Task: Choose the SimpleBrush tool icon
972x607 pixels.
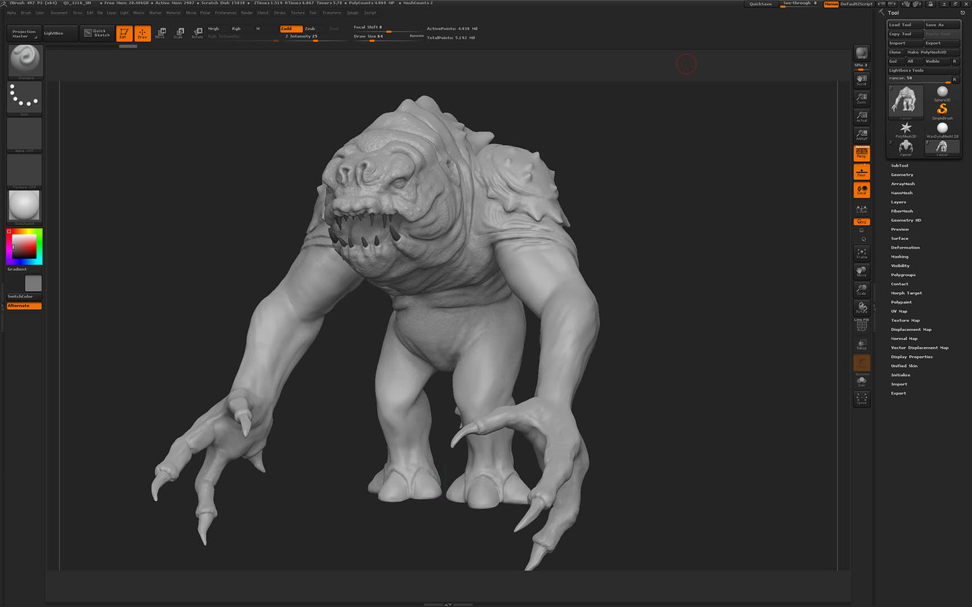Action: click(942, 110)
